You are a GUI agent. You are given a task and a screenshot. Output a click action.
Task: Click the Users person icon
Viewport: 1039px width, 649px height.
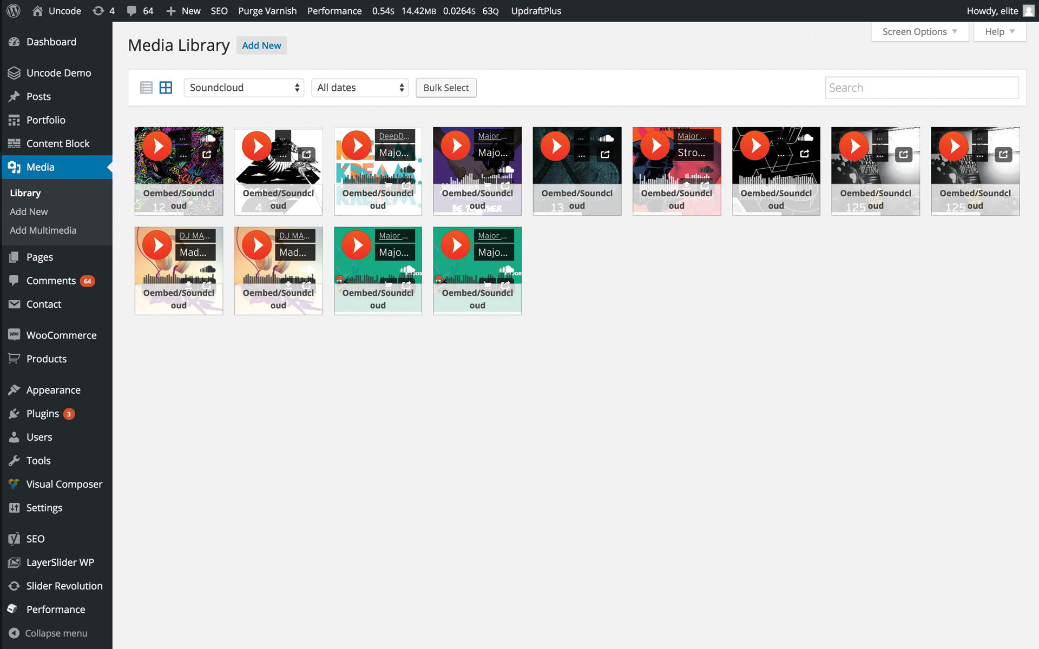point(14,437)
